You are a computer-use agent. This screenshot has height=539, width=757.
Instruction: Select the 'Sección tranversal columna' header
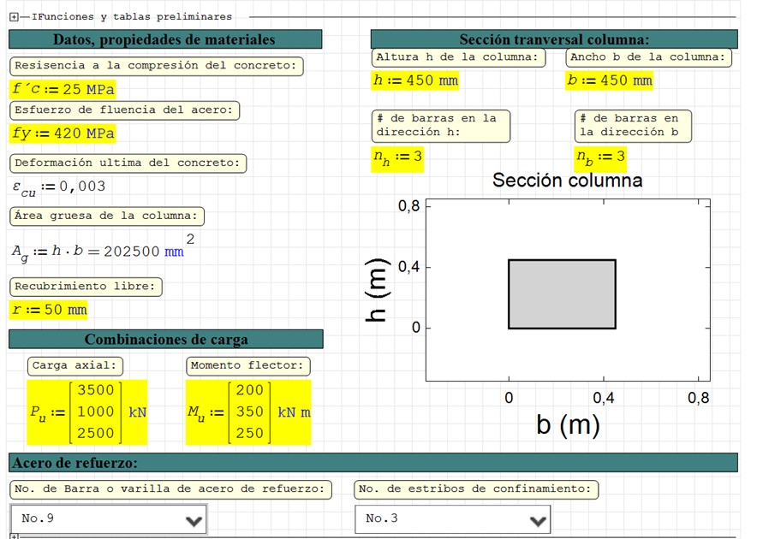pos(553,39)
